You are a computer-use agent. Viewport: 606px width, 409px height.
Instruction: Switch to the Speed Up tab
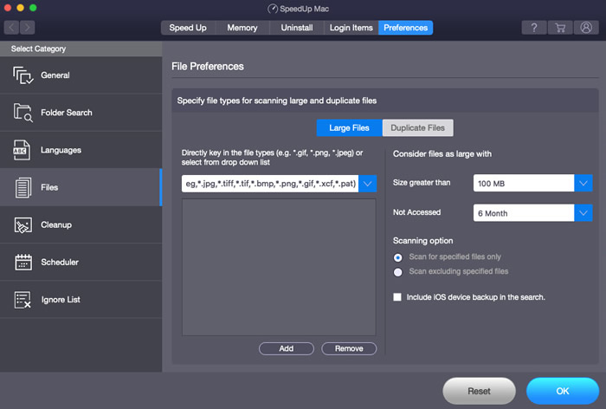pyautogui.click(x=188, y=28)
